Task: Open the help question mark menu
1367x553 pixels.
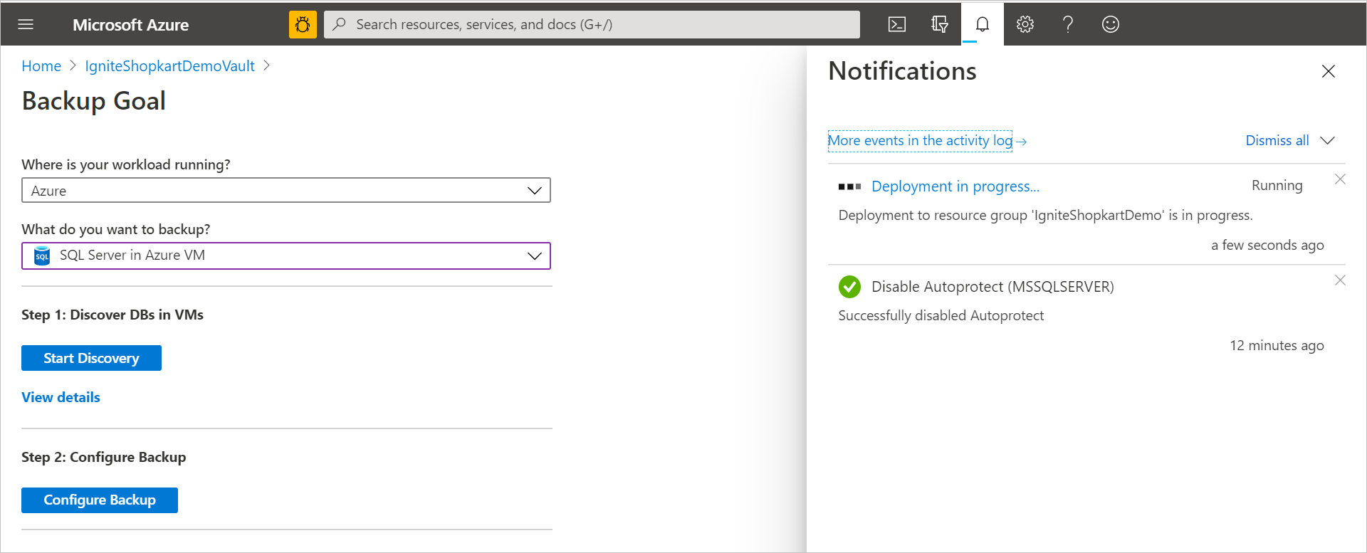Action: (x=1068, y=25)
